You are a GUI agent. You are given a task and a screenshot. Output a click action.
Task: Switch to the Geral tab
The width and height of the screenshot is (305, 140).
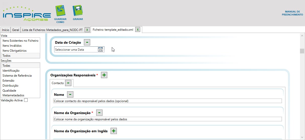click(16, 30)
